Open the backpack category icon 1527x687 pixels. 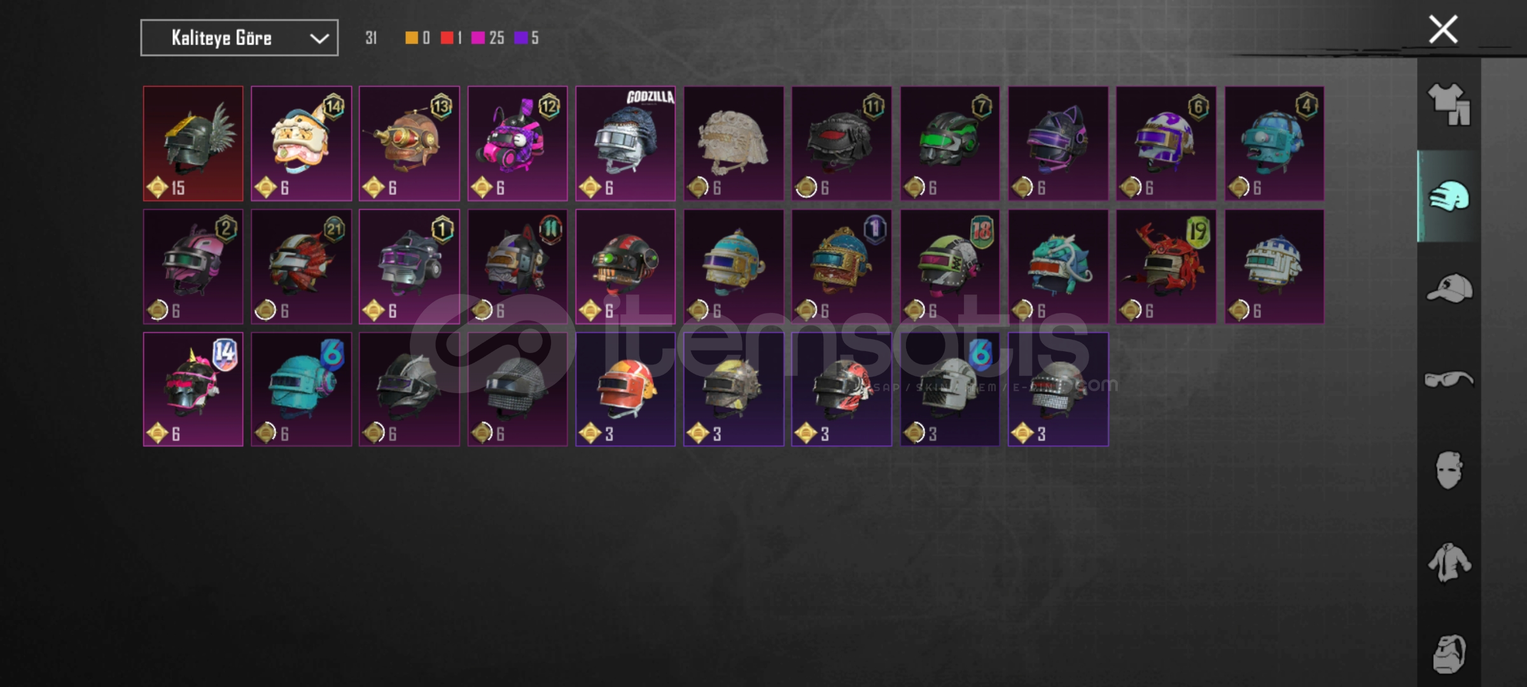pyautogui.click(x=1449, y=653)
